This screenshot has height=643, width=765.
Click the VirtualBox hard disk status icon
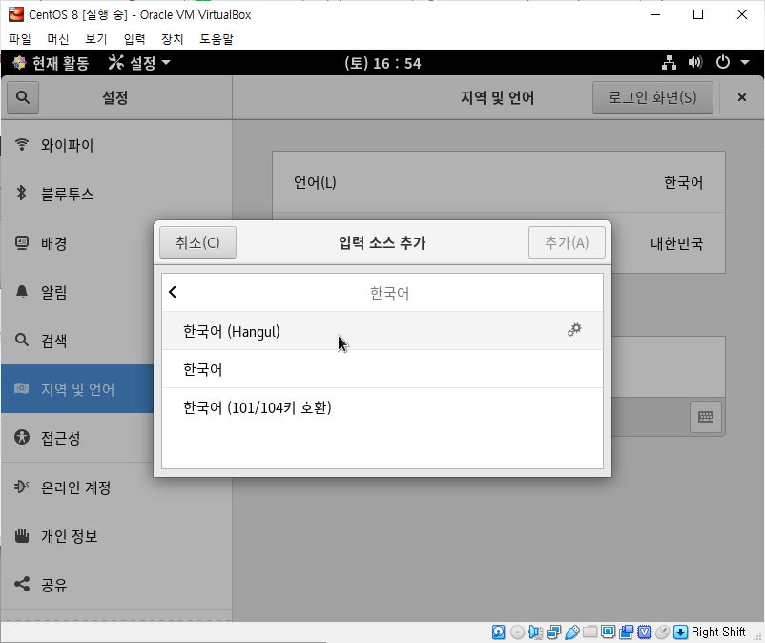coord(498,633)
